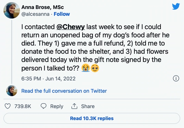184x128 pixels.
Task: Click the pleading teary smile emoji
Action: click(95, 68)
